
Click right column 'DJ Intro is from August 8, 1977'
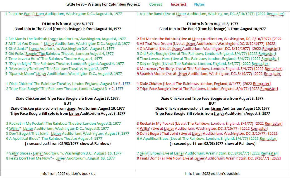[213, 24]
